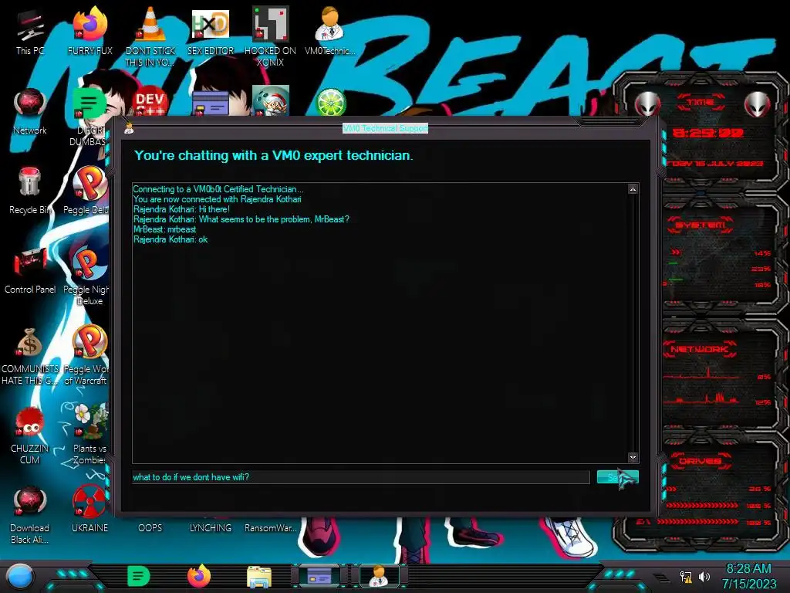Open the This PC desktop icon

30,31
